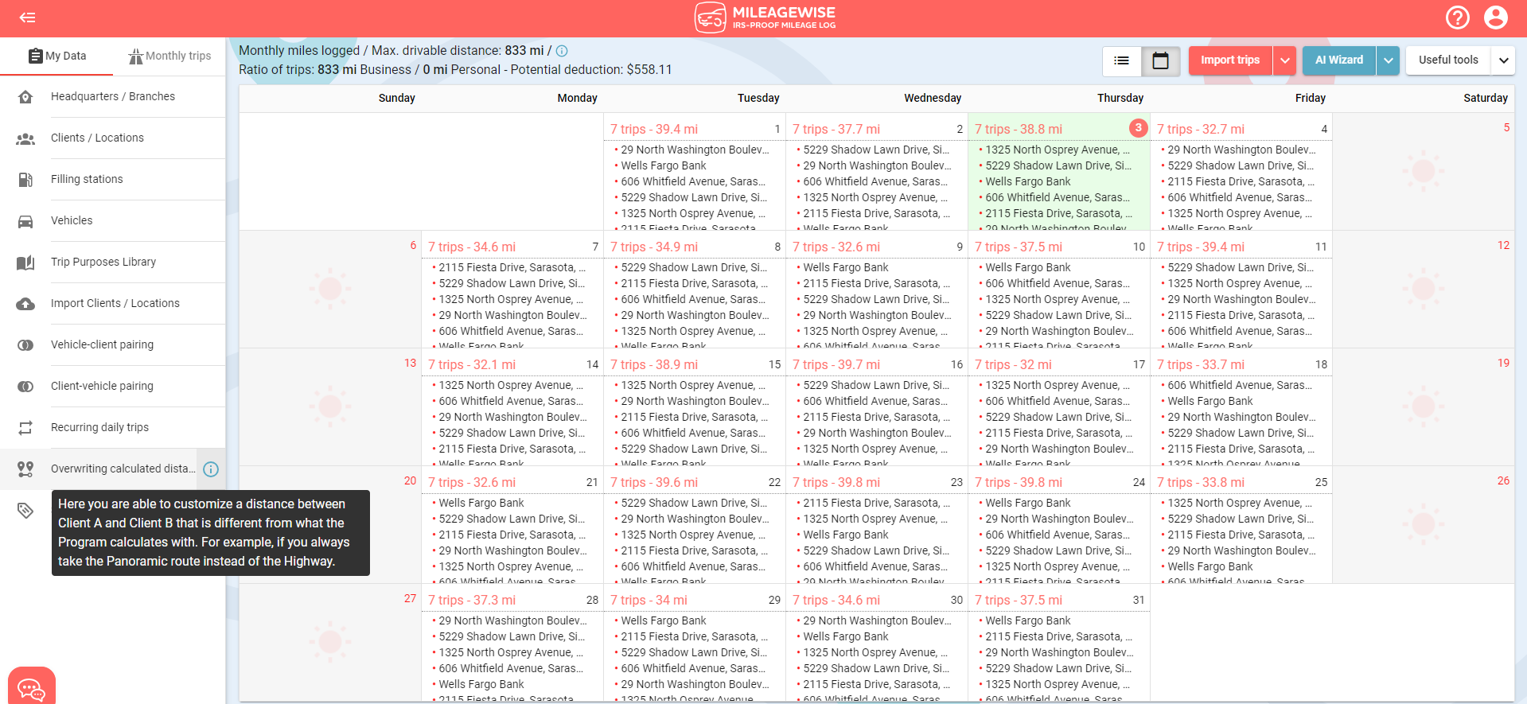Viewport: 1527px width, 704px height.
Task: Open day 17 summary '7 trips - 32 mi'
Action: coord(1013,365)
